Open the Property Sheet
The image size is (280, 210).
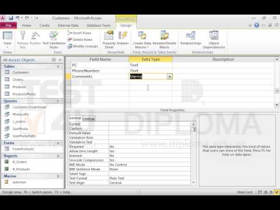tap(109, 40)
